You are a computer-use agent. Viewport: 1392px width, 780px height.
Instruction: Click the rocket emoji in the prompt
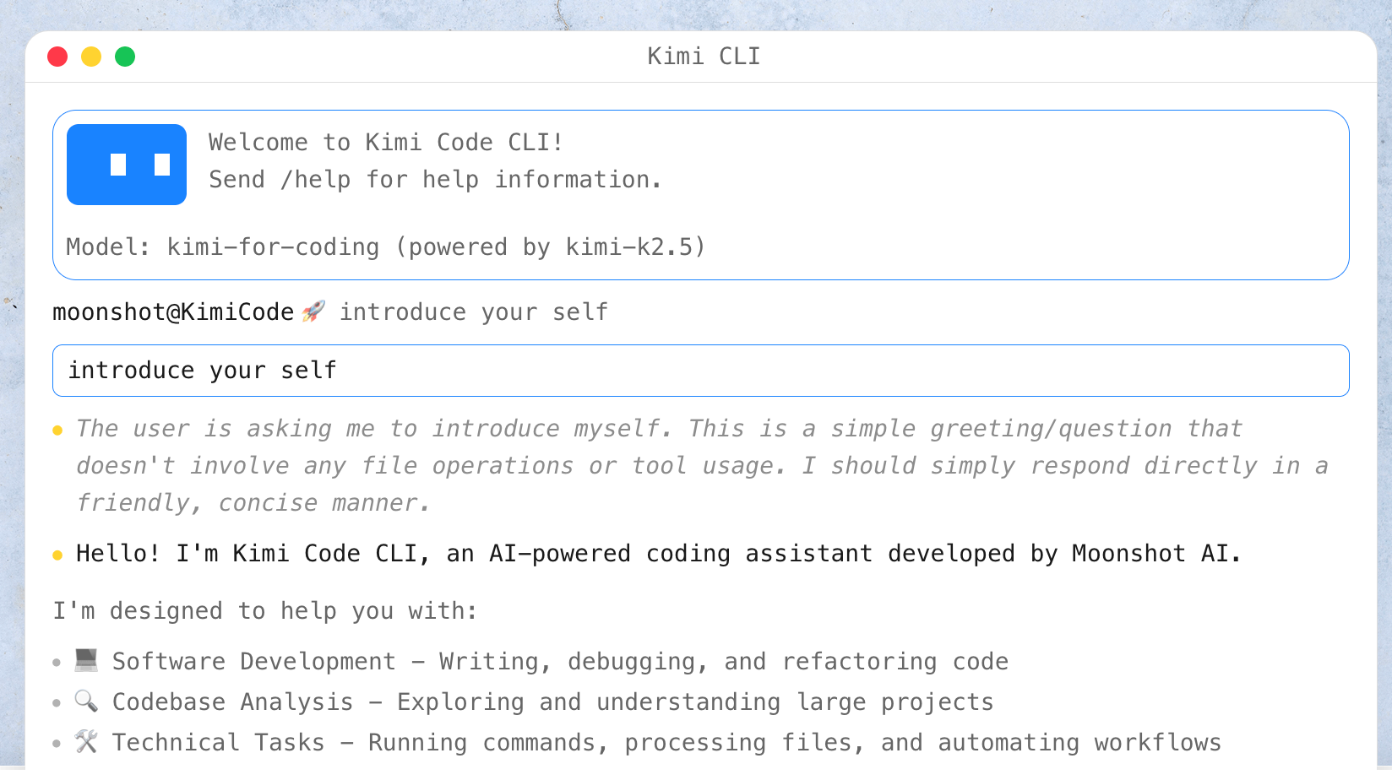313,311
